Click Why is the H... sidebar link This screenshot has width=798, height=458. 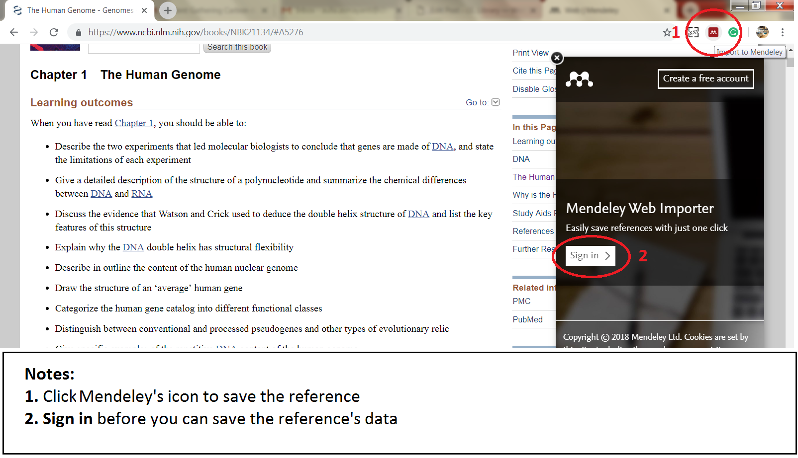[x=534, y=195]
